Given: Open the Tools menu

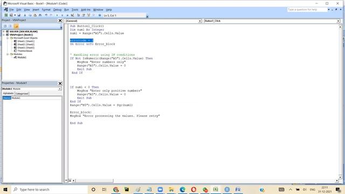Looking at the screenshot, I should [75, 10].
